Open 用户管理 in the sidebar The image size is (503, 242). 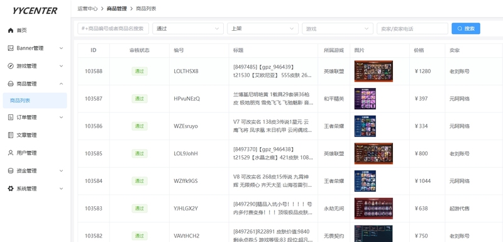coord(26,153)
